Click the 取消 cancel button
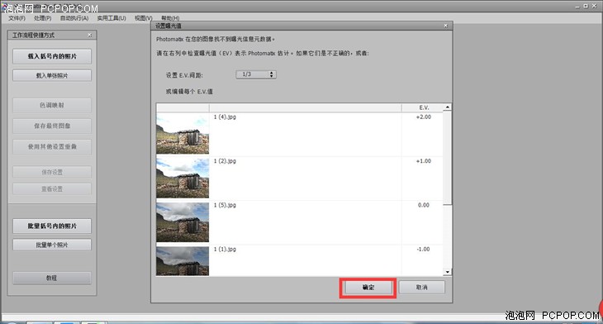Image resolution: width=603 pixels, height=324 pixels. tap(422, 288)
